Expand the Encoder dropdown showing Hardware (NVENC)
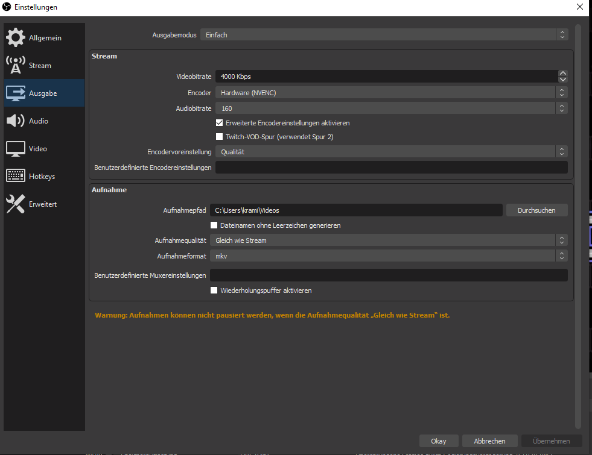 click(x=391, y=93)
